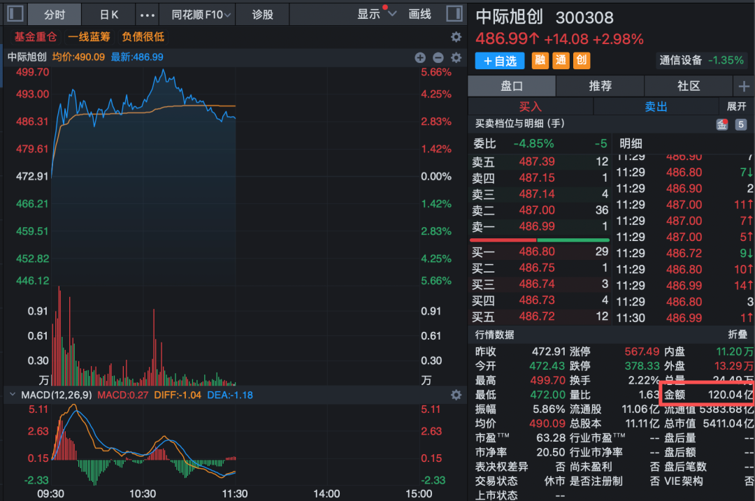Expand the 显示 display dropdown

point(377,14)
